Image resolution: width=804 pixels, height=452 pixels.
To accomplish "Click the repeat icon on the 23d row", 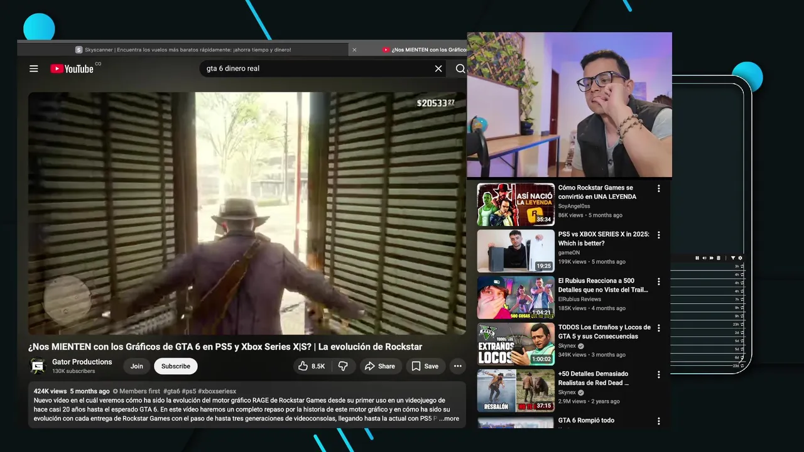I will point(742,365).
